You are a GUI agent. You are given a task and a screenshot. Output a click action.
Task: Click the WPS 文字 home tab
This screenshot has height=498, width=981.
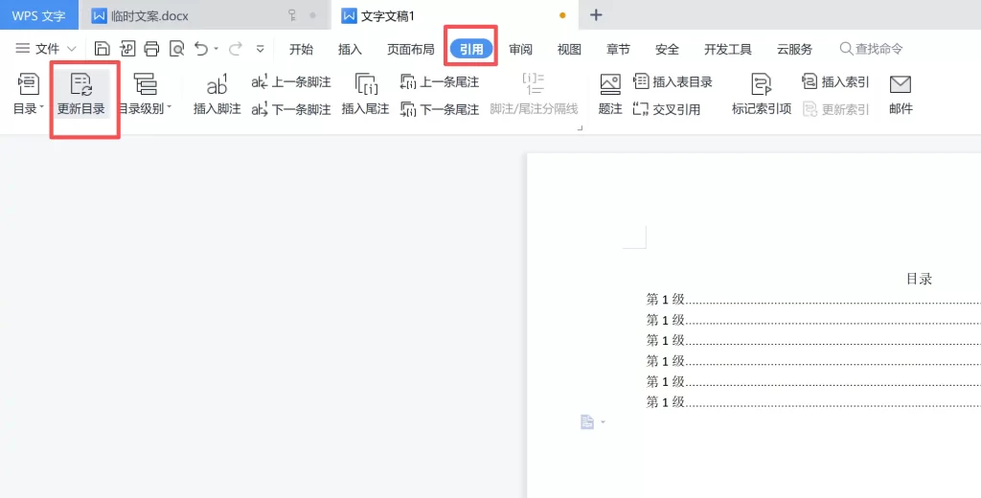[x=38, y=15]
